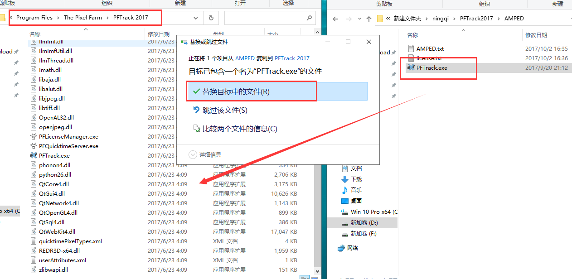Click the QtSql4.dll file name
This screenshot has width=572, height=279.
[x=52, y=222]
